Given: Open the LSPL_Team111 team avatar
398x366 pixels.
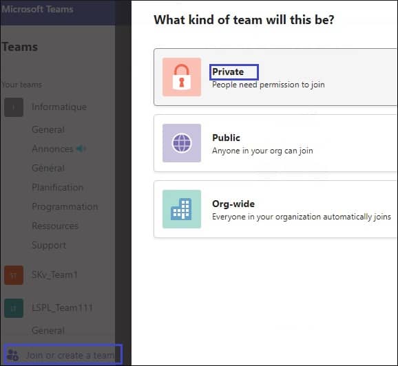Looking at the screenshot, I should (14, 308).
